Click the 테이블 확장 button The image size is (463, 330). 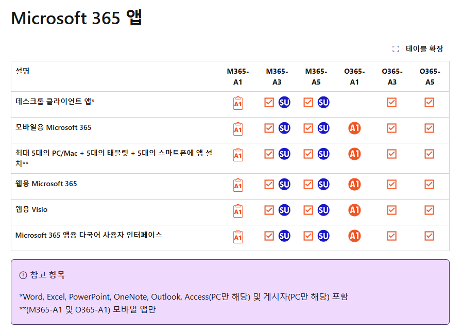tap(418, 49)
